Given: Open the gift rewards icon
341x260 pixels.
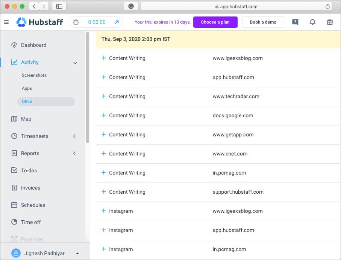Looking at the screenshot, I should [330, 22].
